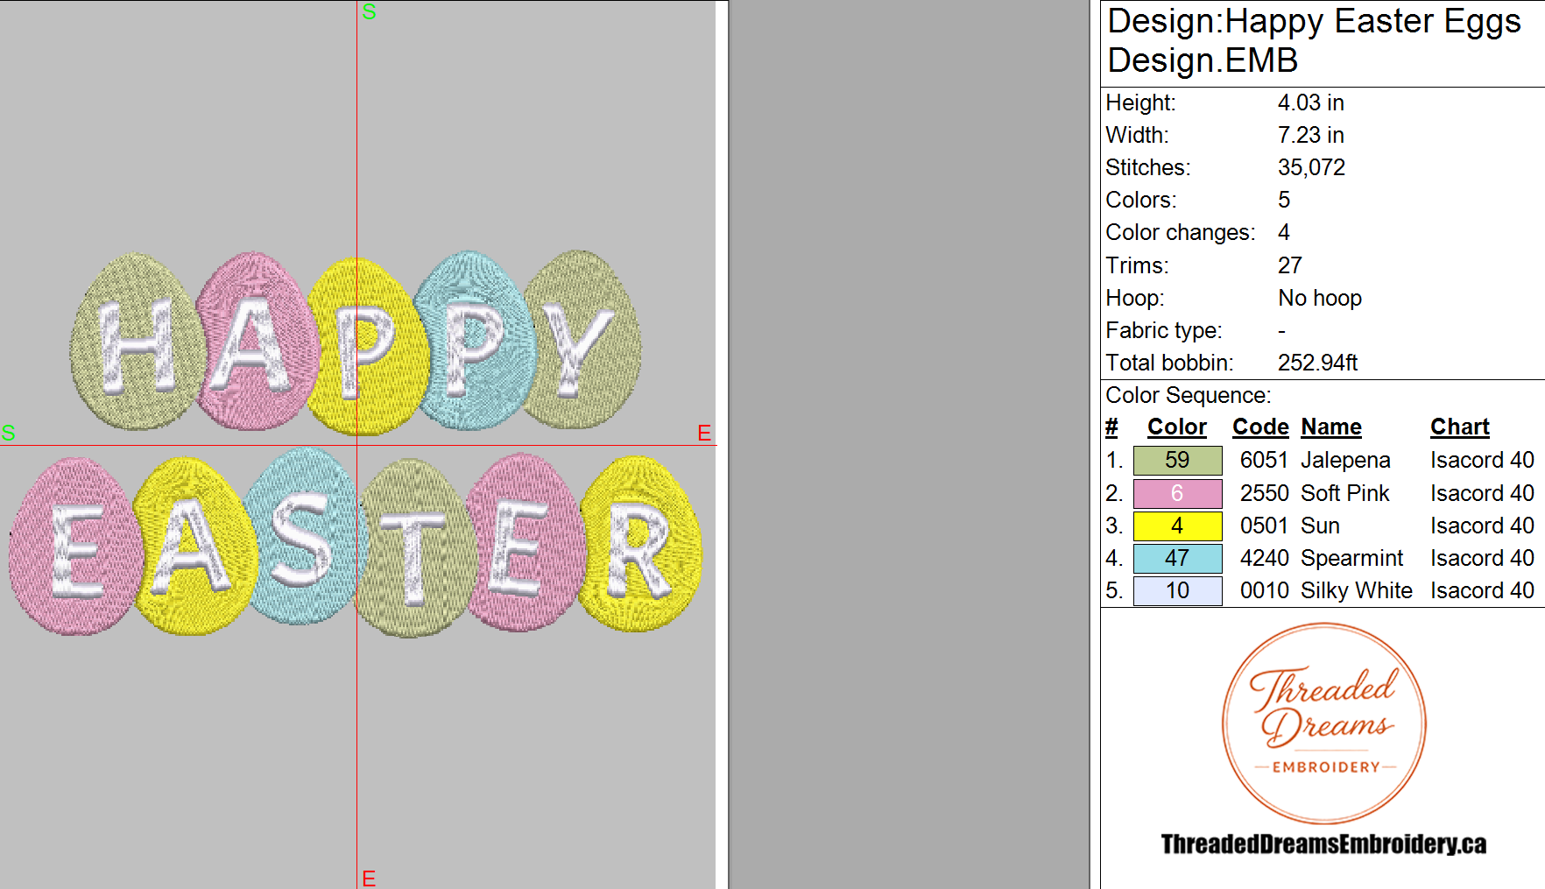This screenshot has width=1545, height=889.
Task: Click the thread name 'Silky White'
Action: pyautogui.click(x=1356, y=590)
